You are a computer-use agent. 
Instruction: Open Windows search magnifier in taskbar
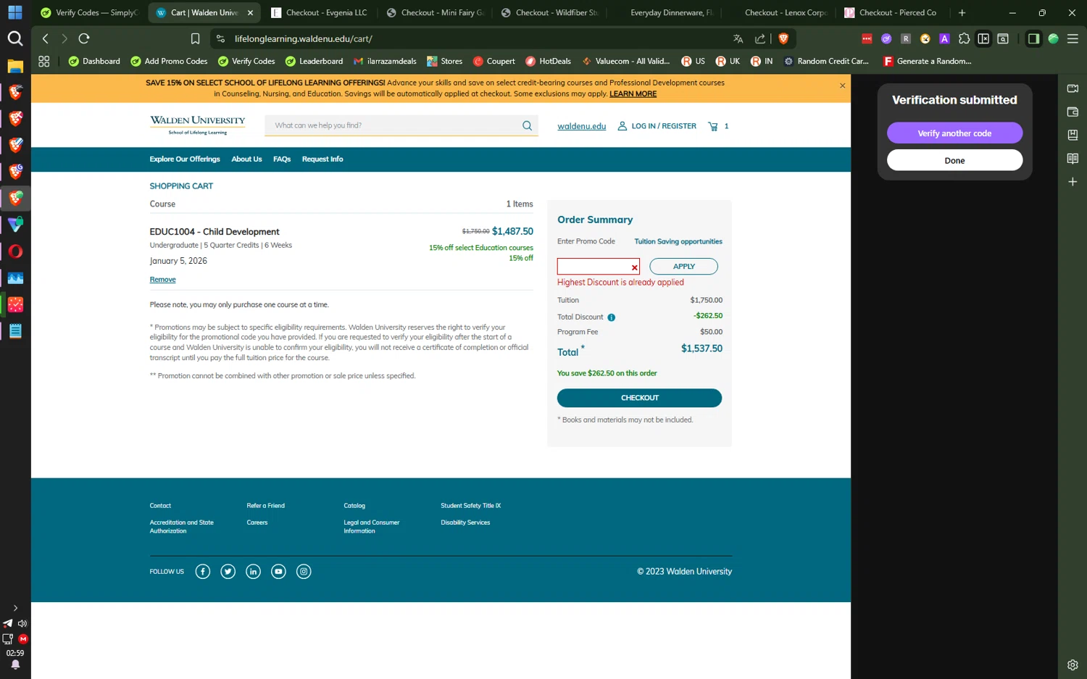15,38
